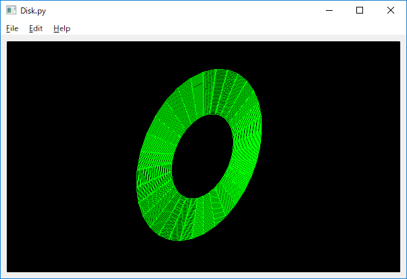Screen dimensions: 407x279
Task: Open the Help menu
Action: click(x=62, y=28)
